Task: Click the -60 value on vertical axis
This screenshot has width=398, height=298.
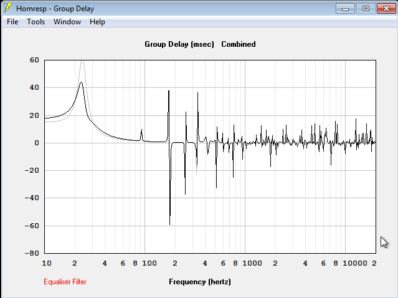Action: click(32, 226)
